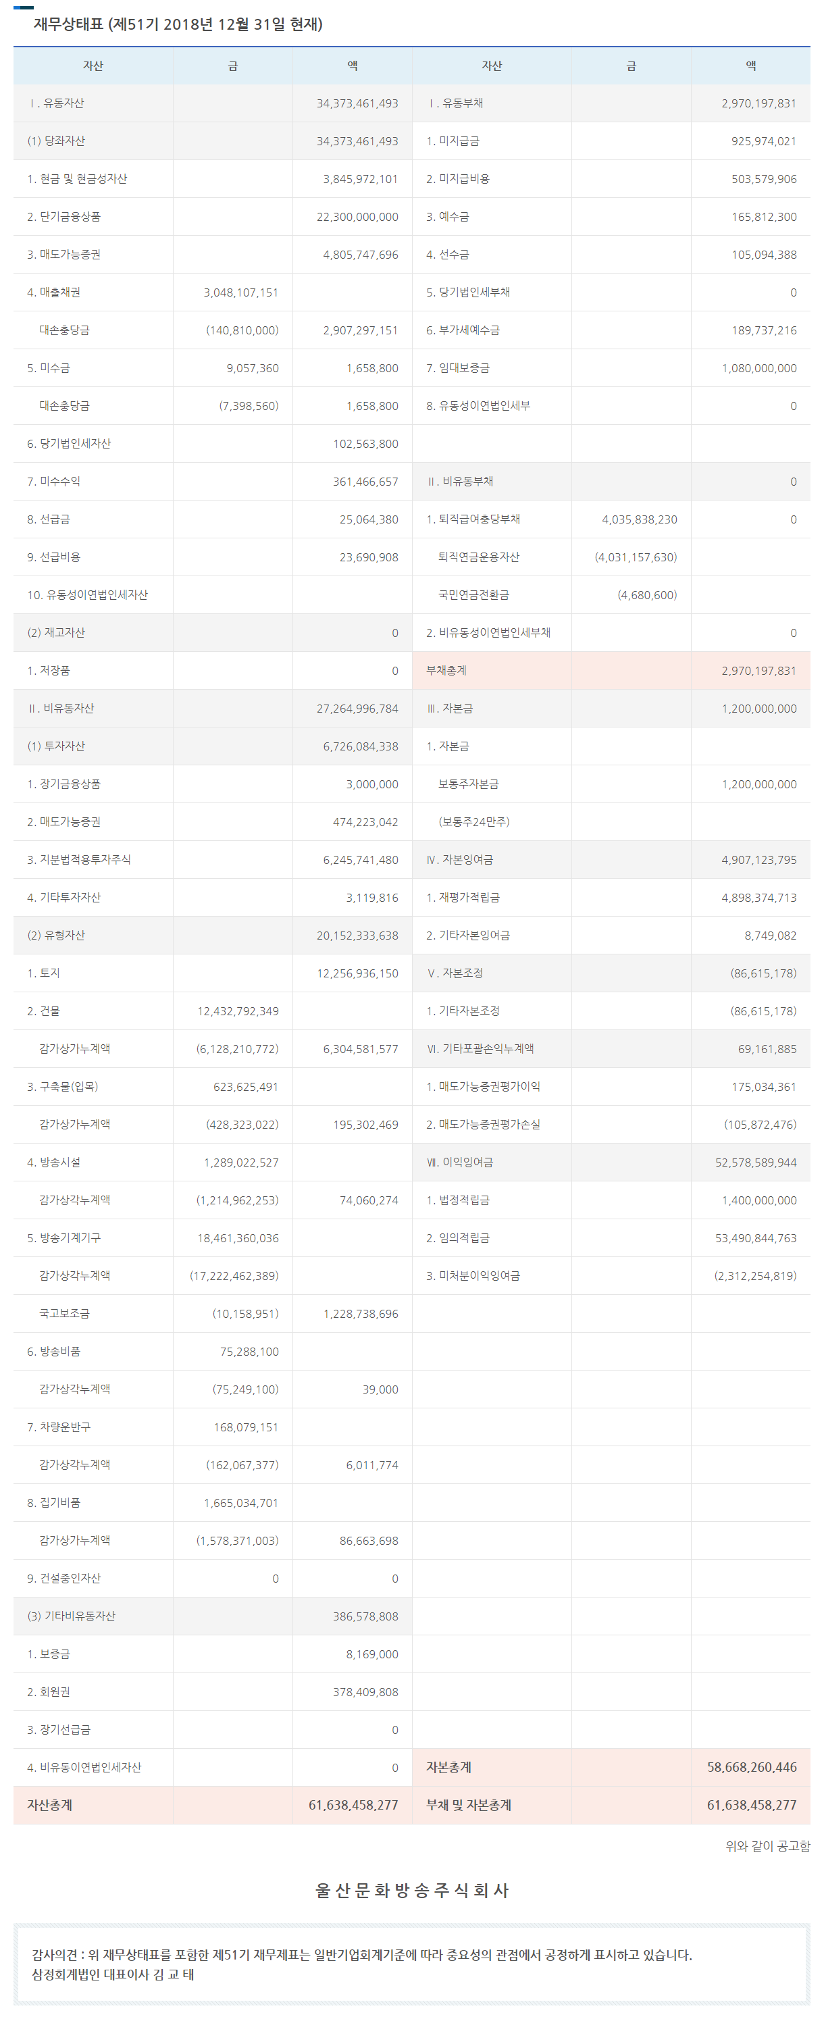Select the 1. 토지 row label
The image size is (824, 2019).
point(43,973)
